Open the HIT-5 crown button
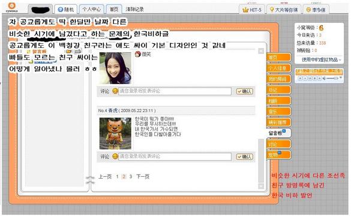Screen dimensions: 354x217 pyautogui.click(x=252, y=10)
